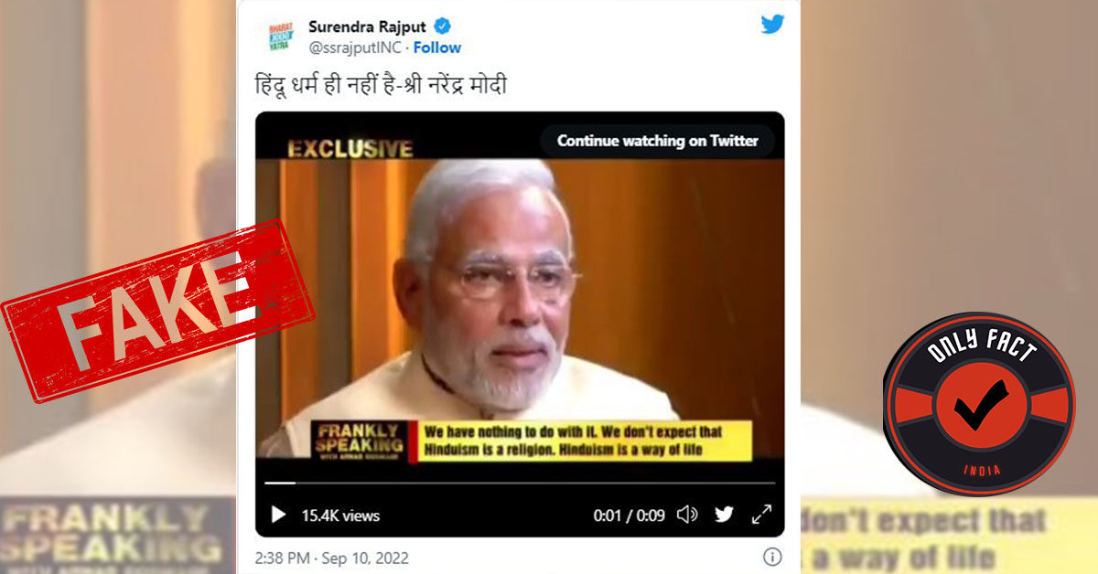Click the Hindi tweet text
The height and width of the screenshot is (574, 1098).
(x=380, y=86)
